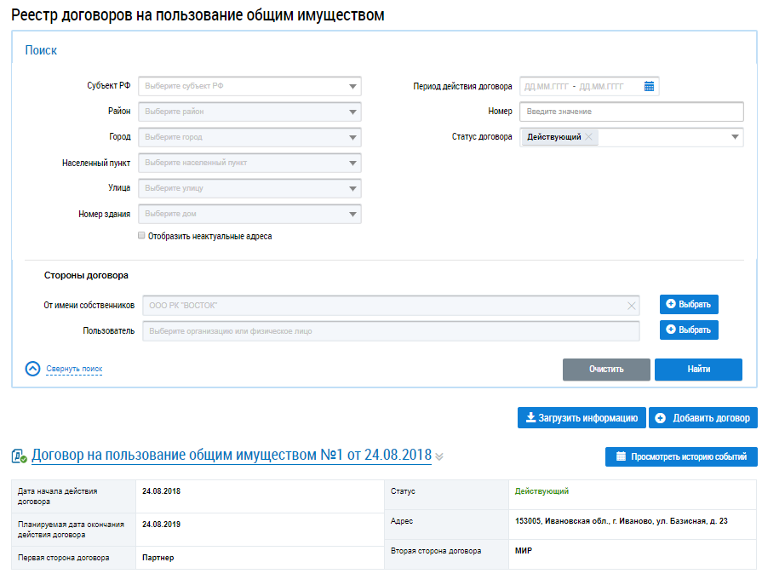Click the Пользователь input field

pyautogui.click(x=391, y=331)
